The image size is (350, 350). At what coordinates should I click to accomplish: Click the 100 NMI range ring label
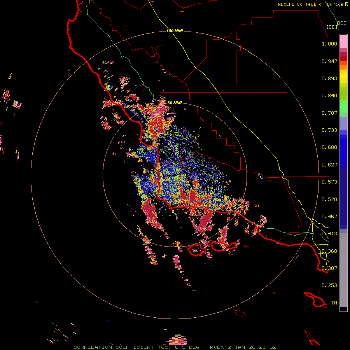click(175, 31)
